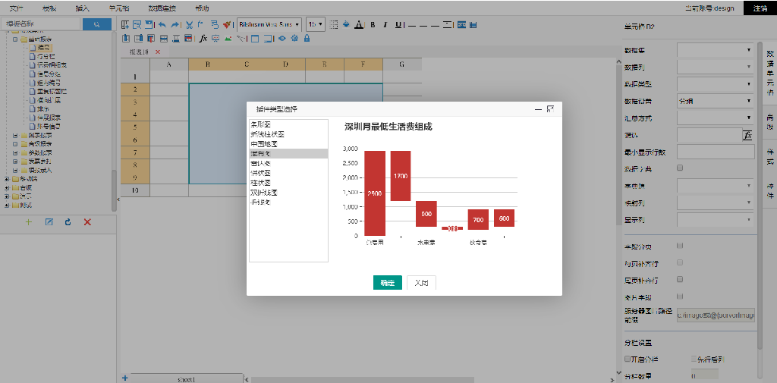
Task: Click the scissors cut icon
Action: coord(189,24)
